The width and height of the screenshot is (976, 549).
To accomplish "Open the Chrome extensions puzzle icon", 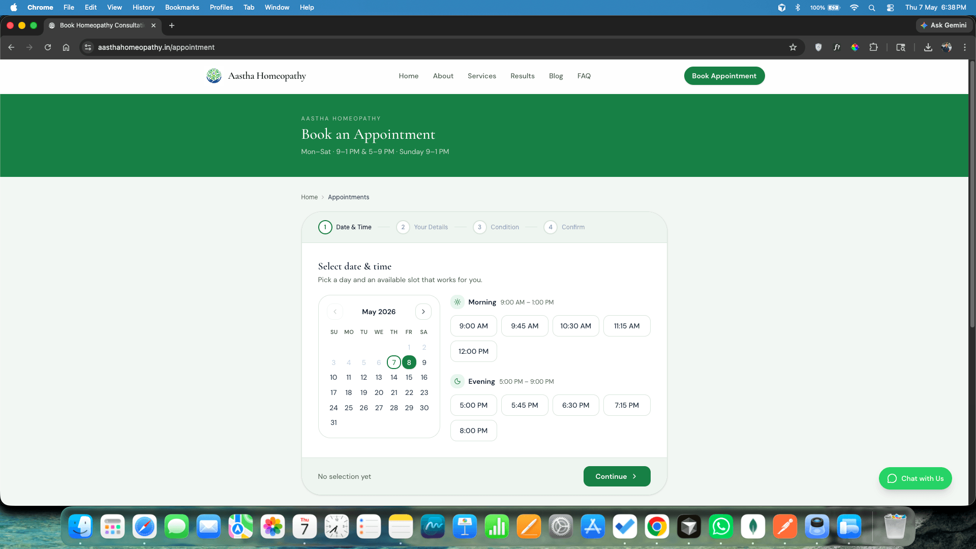I will coord(873,47).
